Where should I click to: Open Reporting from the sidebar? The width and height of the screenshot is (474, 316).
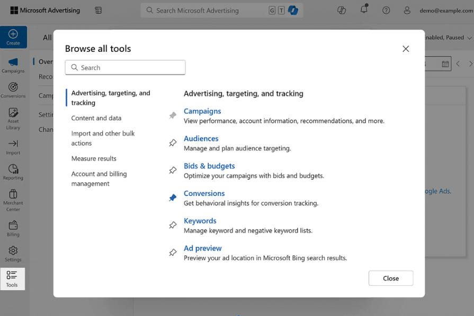point(13,171)
